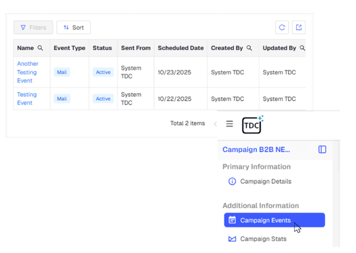Open the Filters button
This screenshot has width=356, height=253.
click(x=33, y=28)
